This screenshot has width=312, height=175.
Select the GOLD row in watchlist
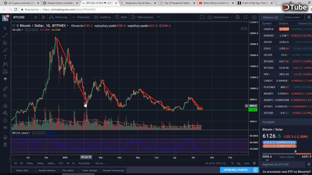(x=286, y=49)
